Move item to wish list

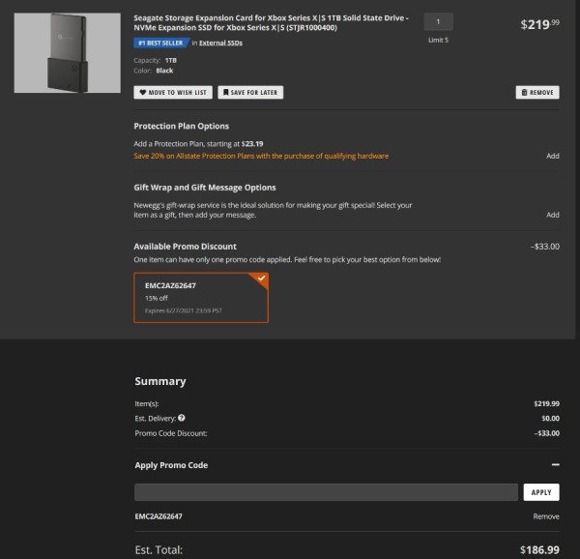173,92
